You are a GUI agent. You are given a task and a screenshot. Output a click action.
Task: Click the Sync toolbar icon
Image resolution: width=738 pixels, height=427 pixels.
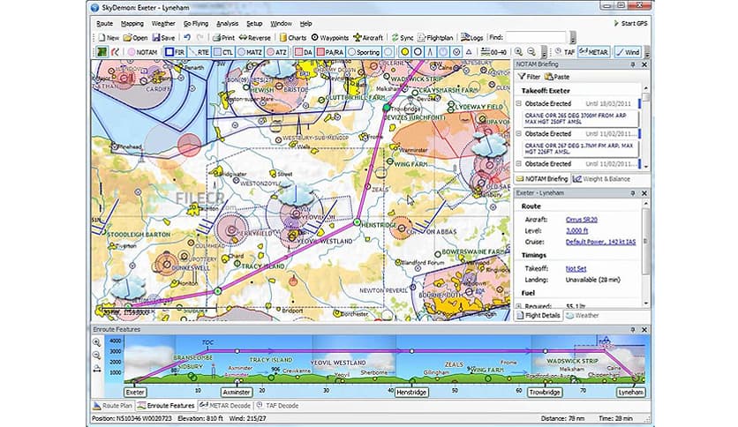point(402,38)
